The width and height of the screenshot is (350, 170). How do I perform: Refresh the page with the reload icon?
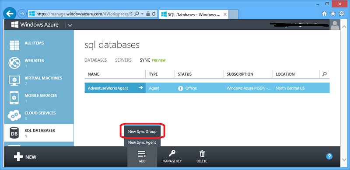tap(154, 14)
